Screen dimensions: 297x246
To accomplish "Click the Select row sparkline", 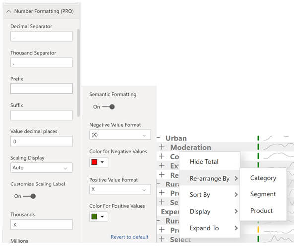I will (279, 238).
